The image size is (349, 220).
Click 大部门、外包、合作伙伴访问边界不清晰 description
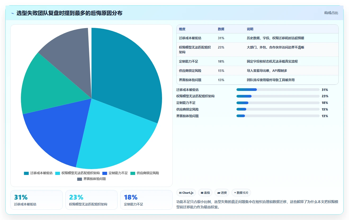coord(275,47)
